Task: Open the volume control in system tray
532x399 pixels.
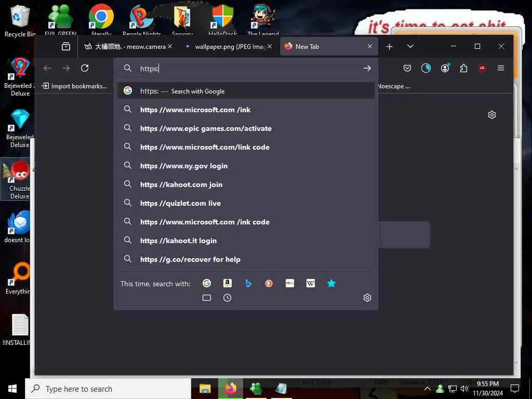Action: pos(464,389)
